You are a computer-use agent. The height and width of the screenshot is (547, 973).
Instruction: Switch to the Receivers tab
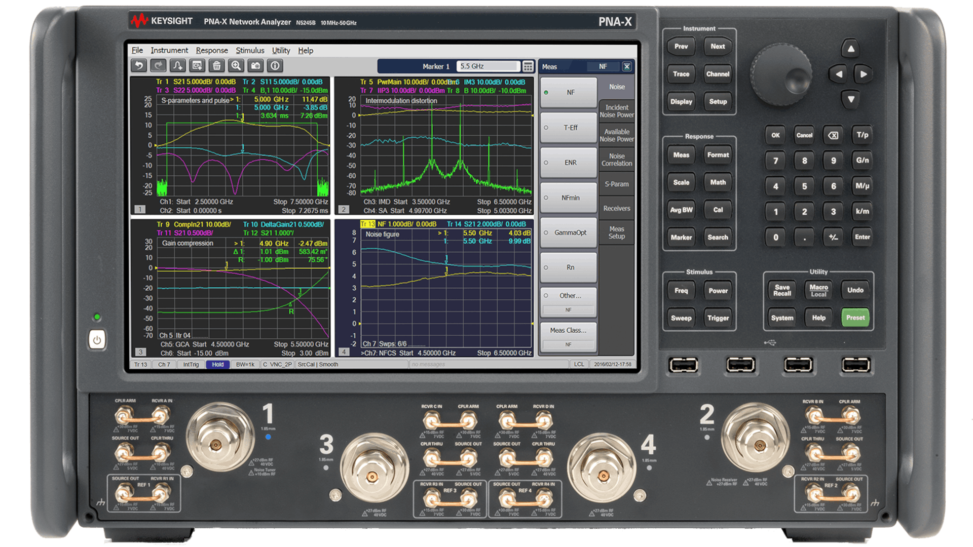(616, 208)
